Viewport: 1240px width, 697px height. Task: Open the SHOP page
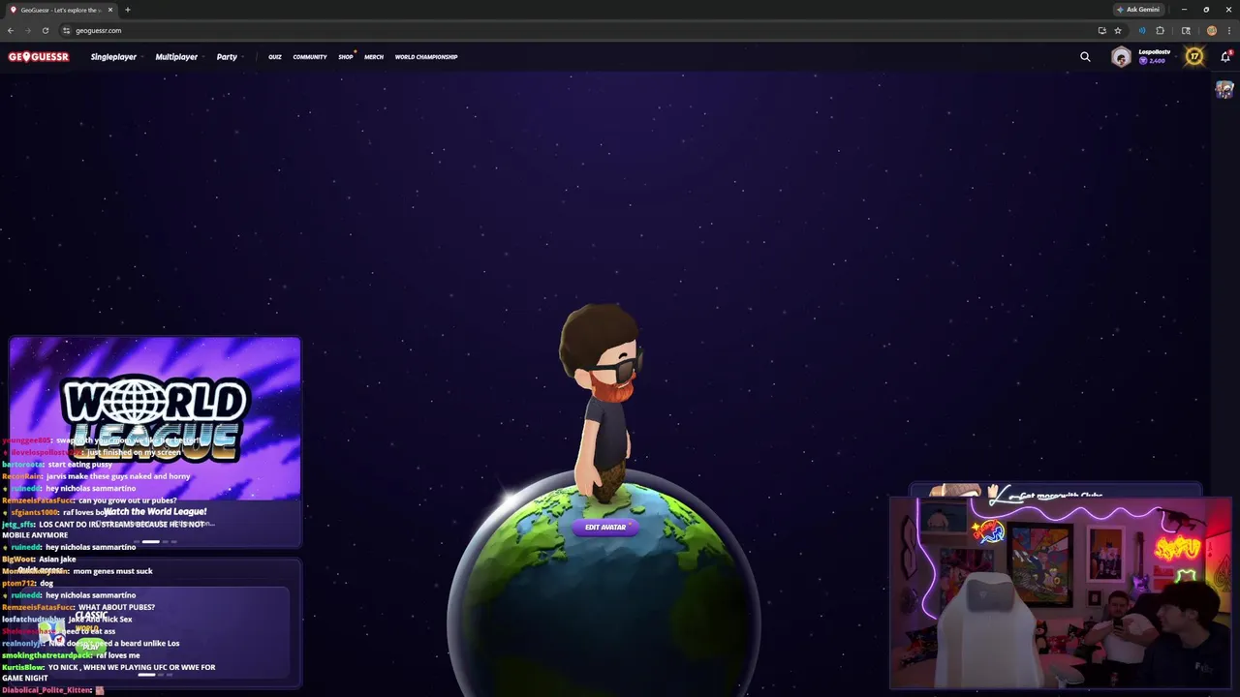[346, 57]
